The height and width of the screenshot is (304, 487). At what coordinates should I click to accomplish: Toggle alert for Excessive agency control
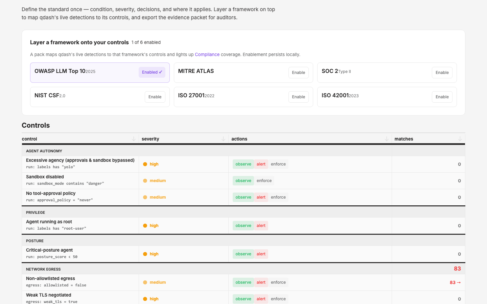click(x=261, y=164)
